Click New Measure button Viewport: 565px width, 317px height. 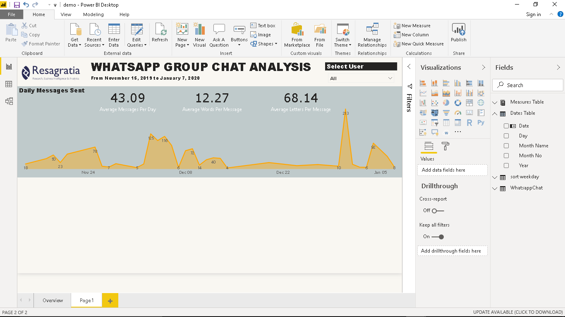(x=412, y=26)
